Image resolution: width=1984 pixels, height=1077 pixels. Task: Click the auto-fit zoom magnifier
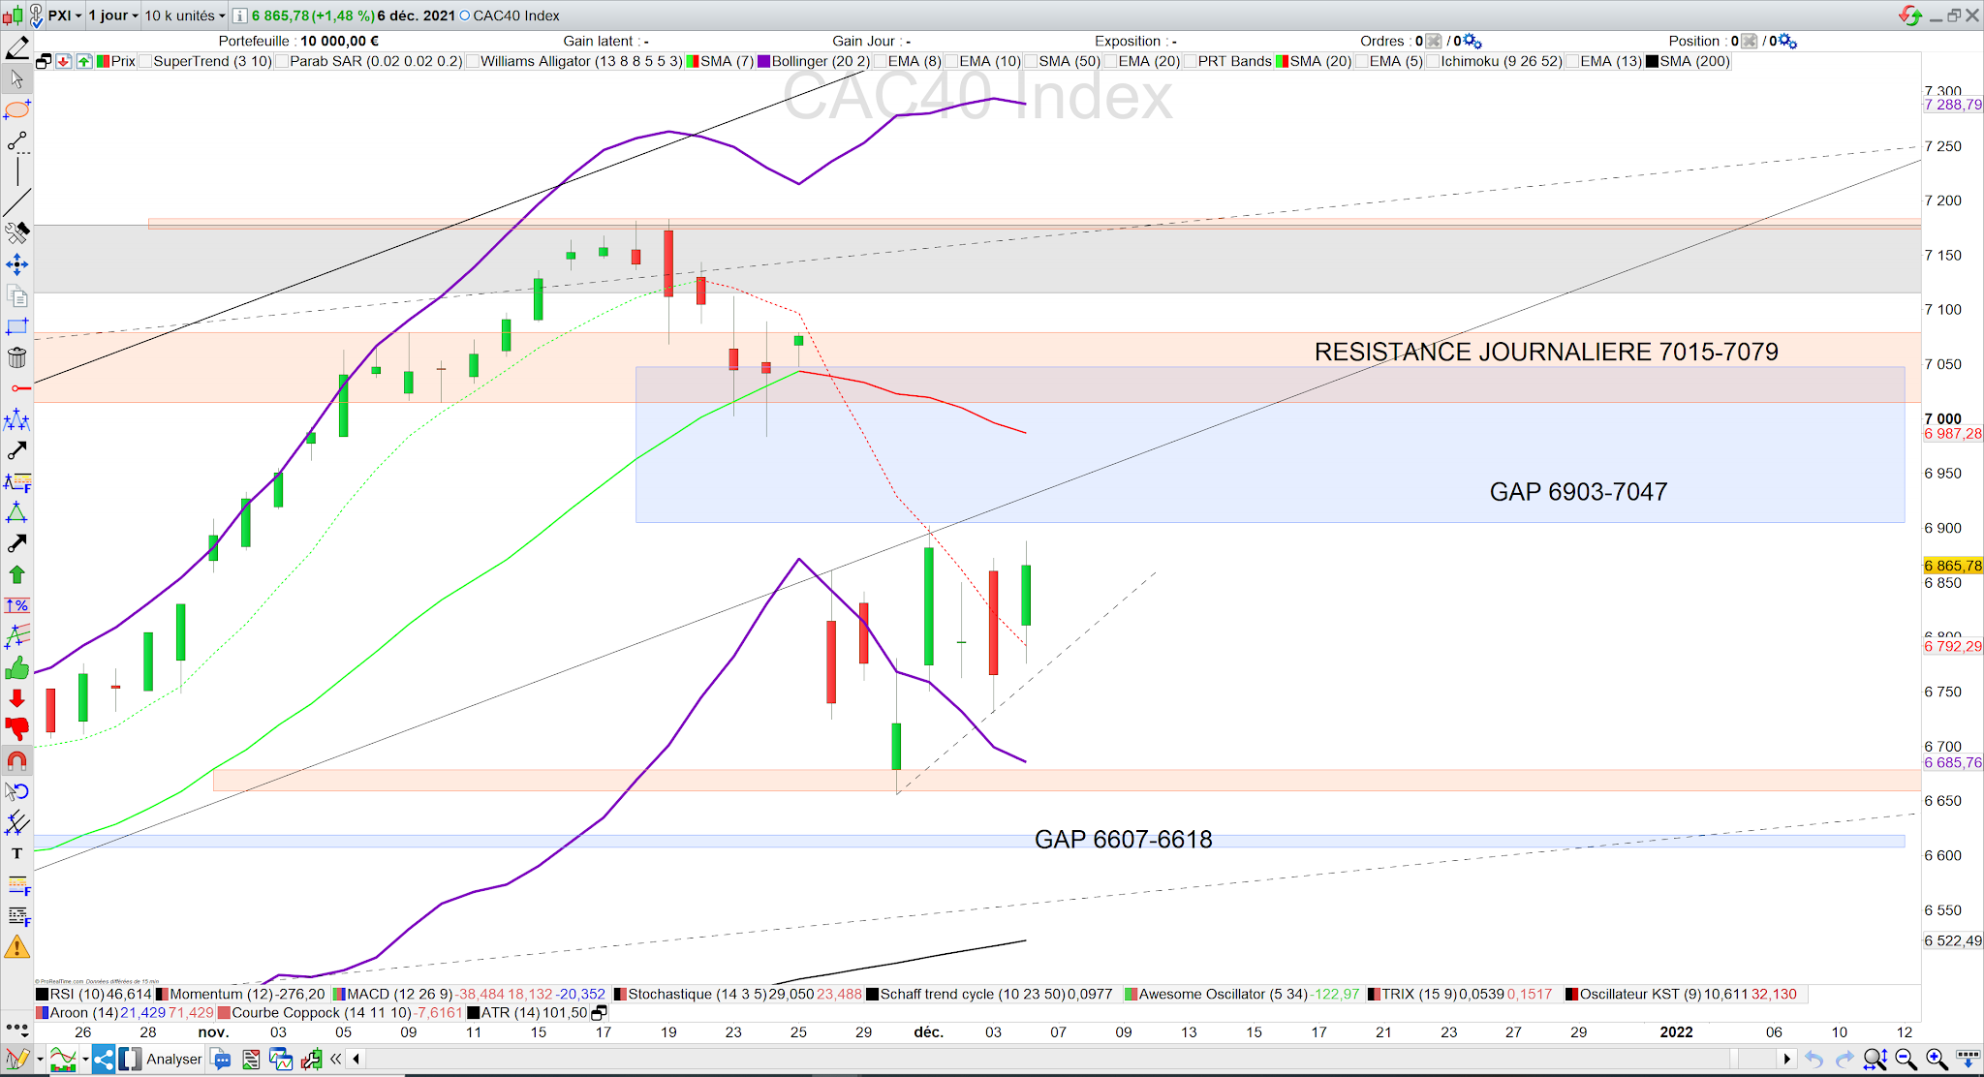tap(1875, 1059)
